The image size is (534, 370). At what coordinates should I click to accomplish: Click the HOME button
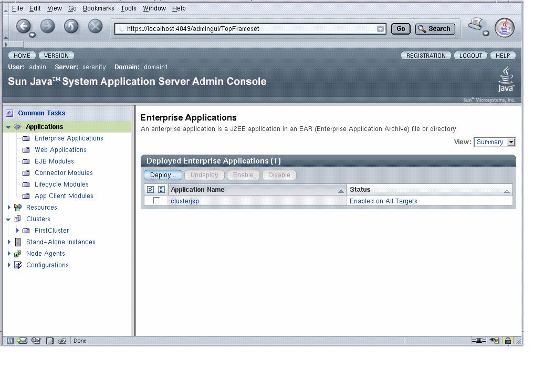[x=22, y=56]
